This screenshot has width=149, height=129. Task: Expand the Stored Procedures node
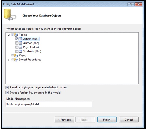[9, 60]
